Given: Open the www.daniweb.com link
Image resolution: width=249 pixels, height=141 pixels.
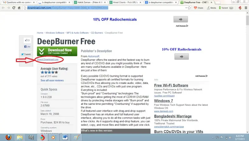Looking at the screenshot, I should coord(164,111).
